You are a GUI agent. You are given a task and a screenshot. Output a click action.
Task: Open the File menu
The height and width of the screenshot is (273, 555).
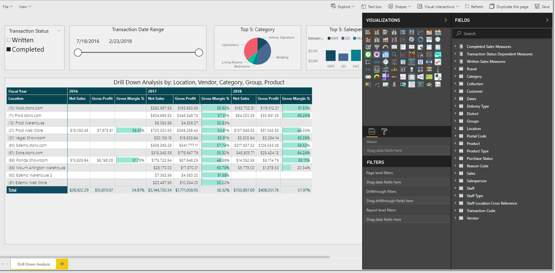8,7
